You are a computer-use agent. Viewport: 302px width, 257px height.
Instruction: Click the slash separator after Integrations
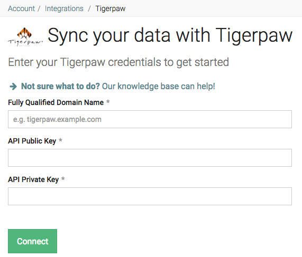point(89,8)
